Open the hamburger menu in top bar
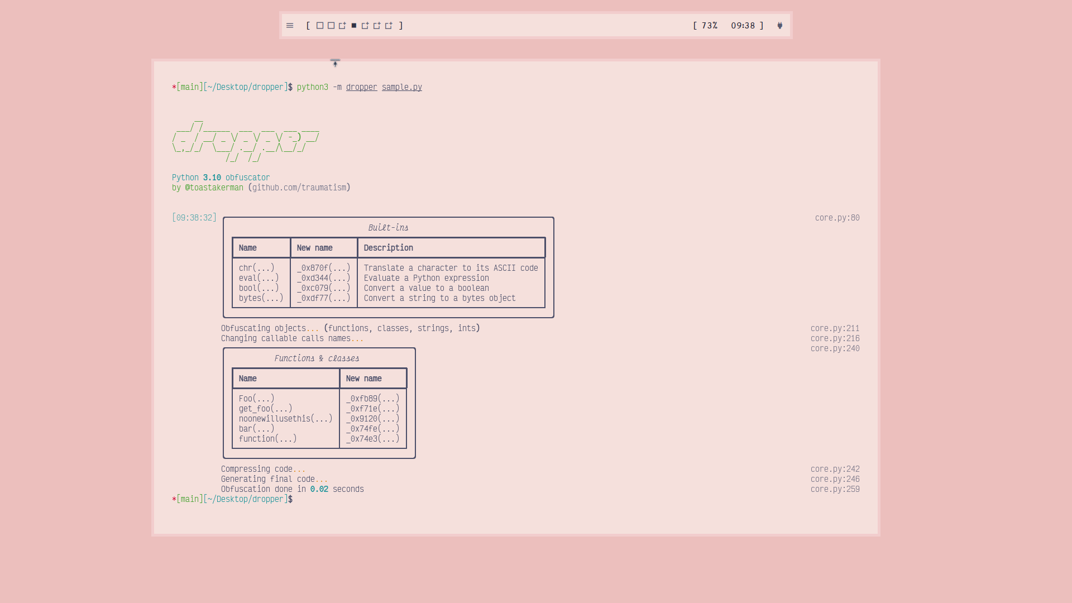Image resolution: width=1072 pixels, height=603 pixels. (290, 26)
